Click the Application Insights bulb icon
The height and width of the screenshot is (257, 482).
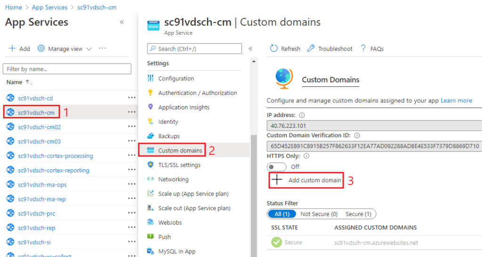coord(150,107)
